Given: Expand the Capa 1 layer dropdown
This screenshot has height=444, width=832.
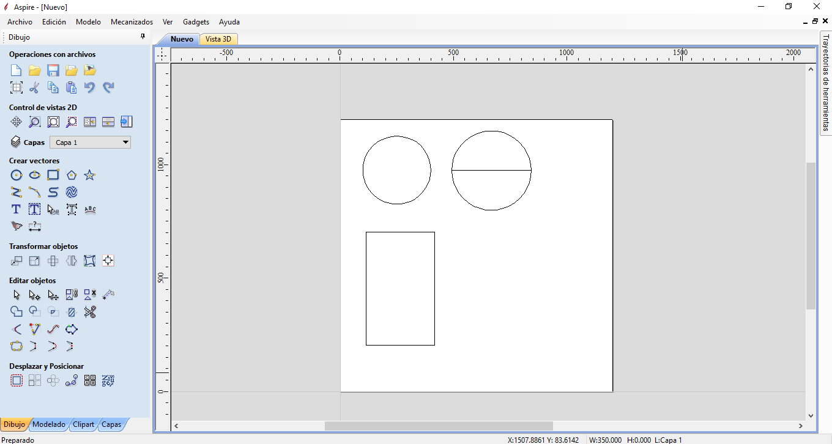Looking at the screenshot, I should coord(90,142).
